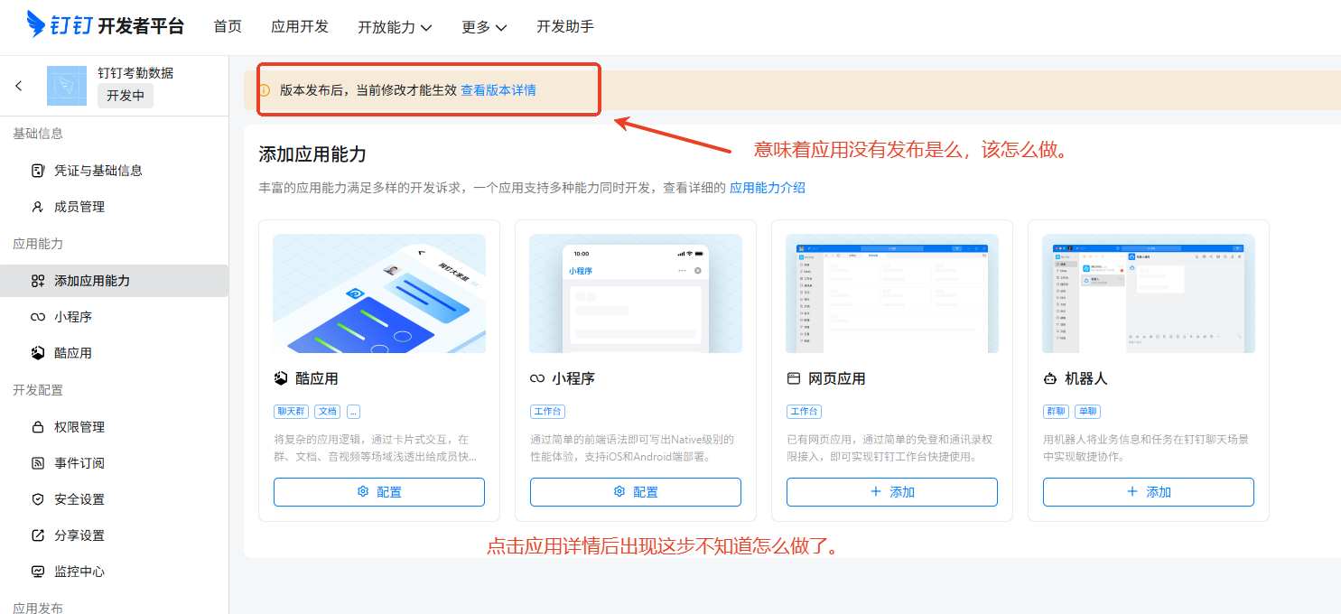Image resolution: width=1341 pixels, height=614 pixels.
Task: Open the 应用能力介绍 link
Action: [x=768, y=188]
